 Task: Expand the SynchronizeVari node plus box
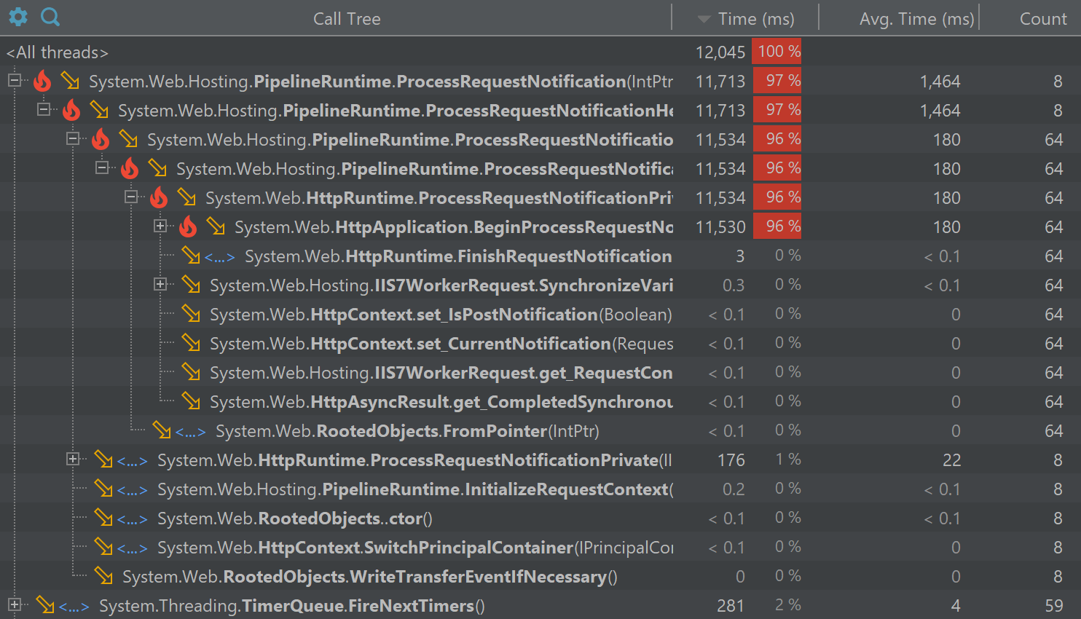pyautogui.click(x=160, y=285)
